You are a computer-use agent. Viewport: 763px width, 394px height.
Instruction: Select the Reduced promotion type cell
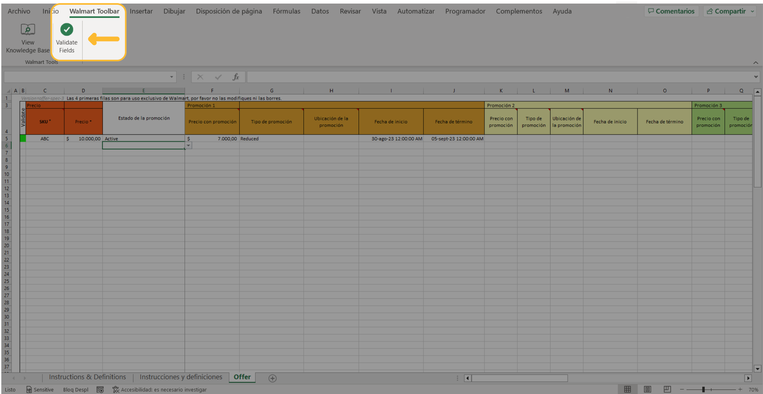271,139
